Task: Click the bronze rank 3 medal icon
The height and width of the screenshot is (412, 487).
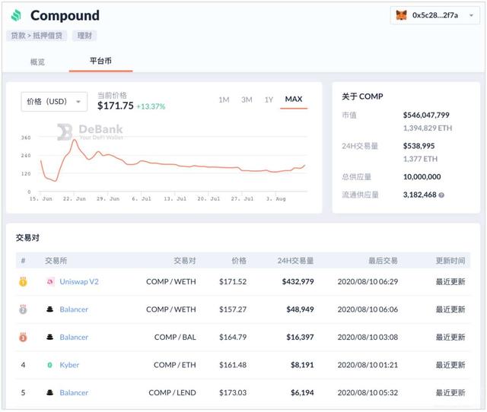Action: click(x=23, y=337)
